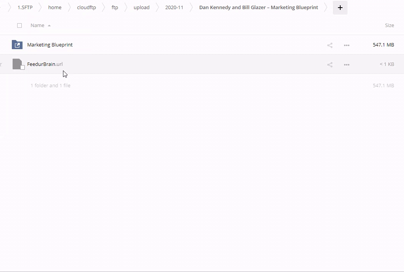Open more actions for Marketing Blueprint
Screen dimensions: 404x272
pos(346,45)
